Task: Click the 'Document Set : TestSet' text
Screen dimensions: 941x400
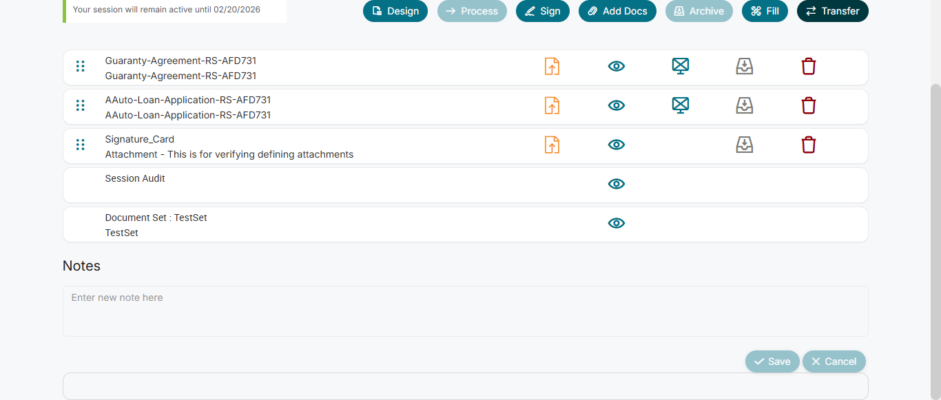Action: click(156, 218)
